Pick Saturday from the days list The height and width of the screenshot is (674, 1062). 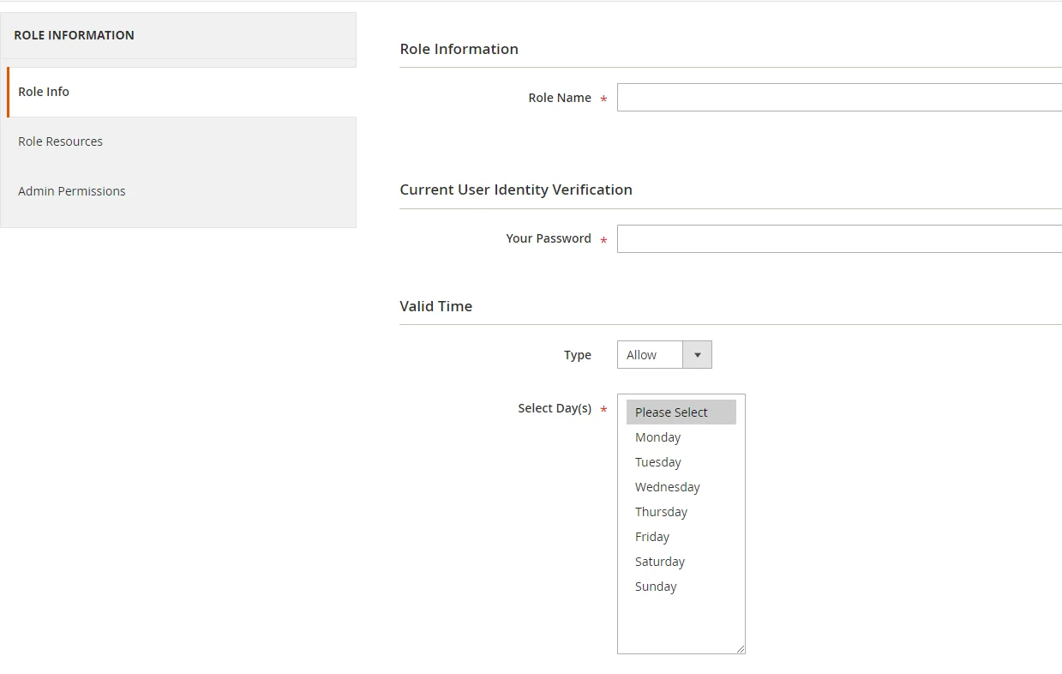(x=660, y=562)
